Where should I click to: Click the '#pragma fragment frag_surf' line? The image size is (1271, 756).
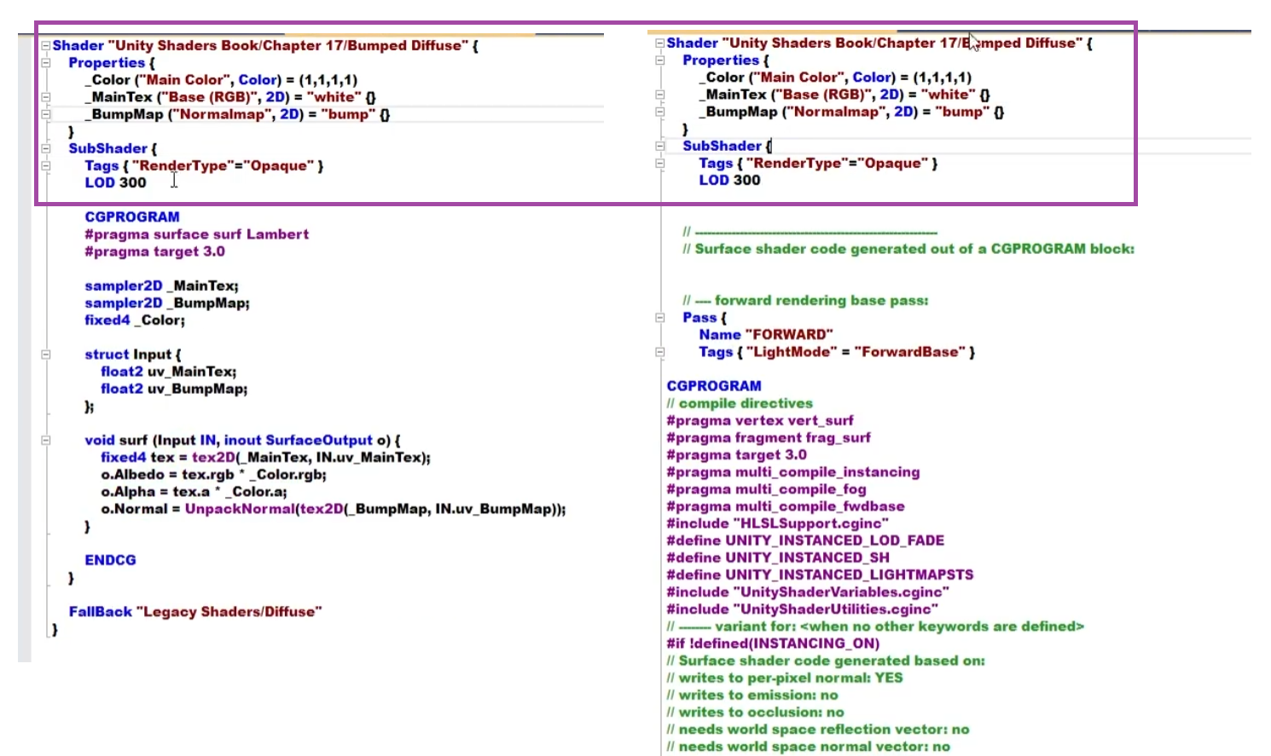769,437
